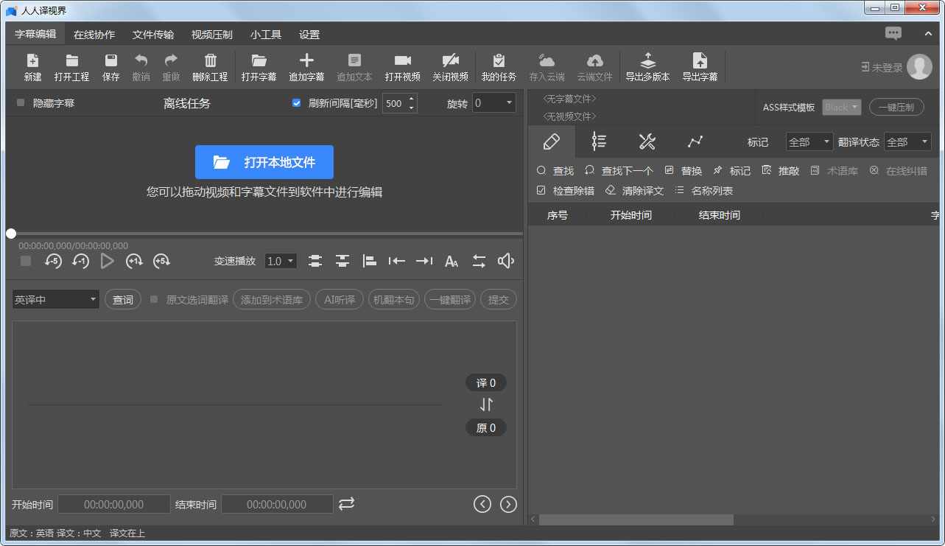Export subtitles using 导出字幕
The height and width of the screenshot is (546, 945).
click(x=700, y=67)
